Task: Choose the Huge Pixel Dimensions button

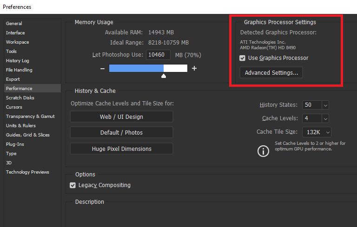Action: click(121, 149)
